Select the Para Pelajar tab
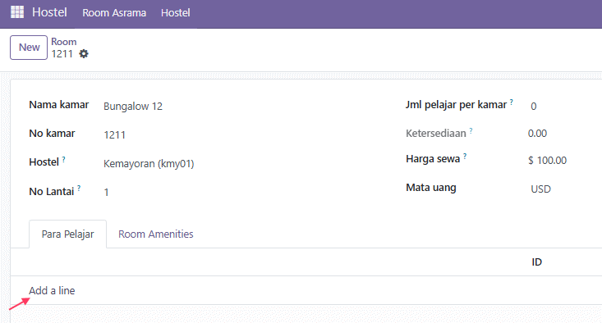This screenshot has height=323, width=602. click(67, 234)
